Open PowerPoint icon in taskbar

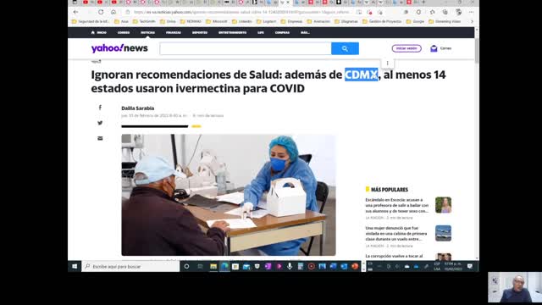click(355, 266)
